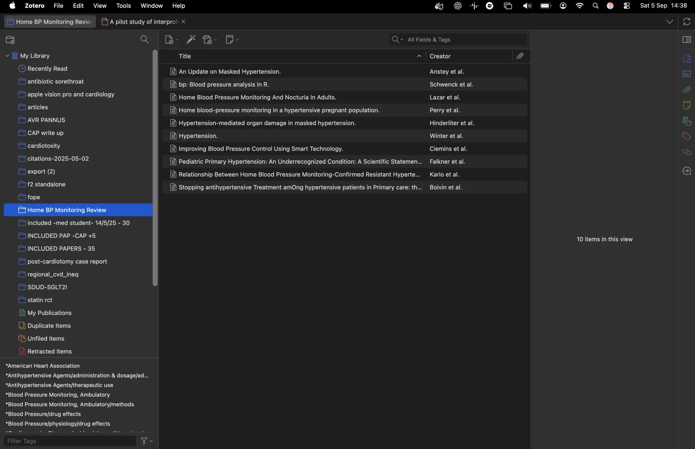Image resolution: width=695 pixels, height=449 pixels.
Task: Open macOS Control Center icon
Action: [627, 6]
